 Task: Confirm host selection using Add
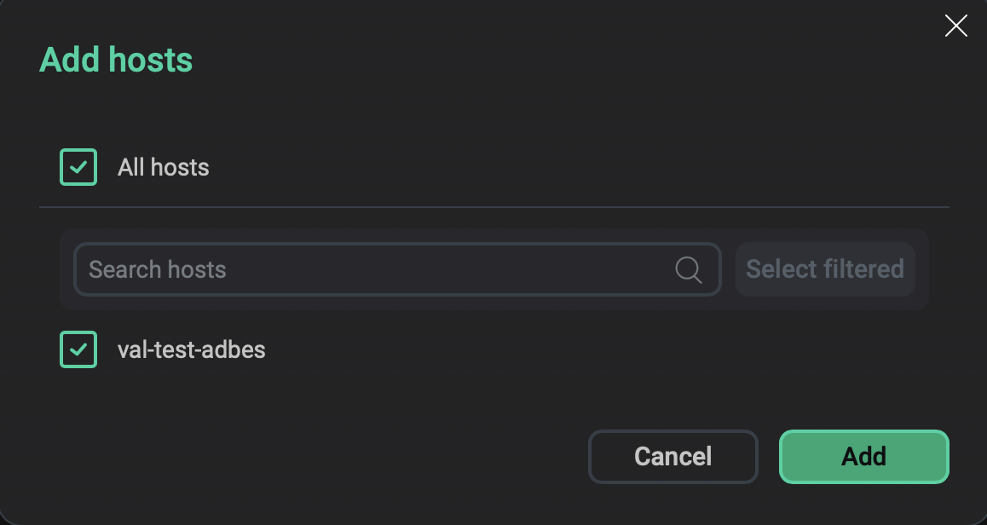click(x=863, y=456)
